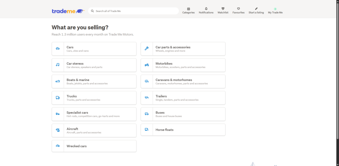Choose the Trucks category title

72,96
